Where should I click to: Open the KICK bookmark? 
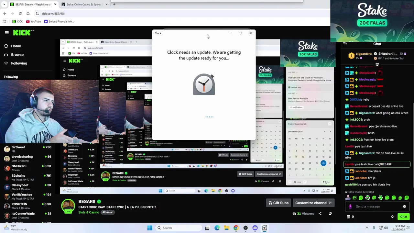coord(17,22)
